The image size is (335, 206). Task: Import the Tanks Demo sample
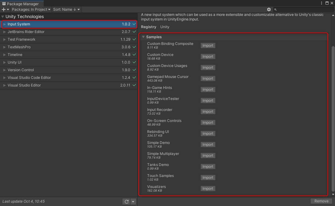pyautogui.click(x=208, y=167)
